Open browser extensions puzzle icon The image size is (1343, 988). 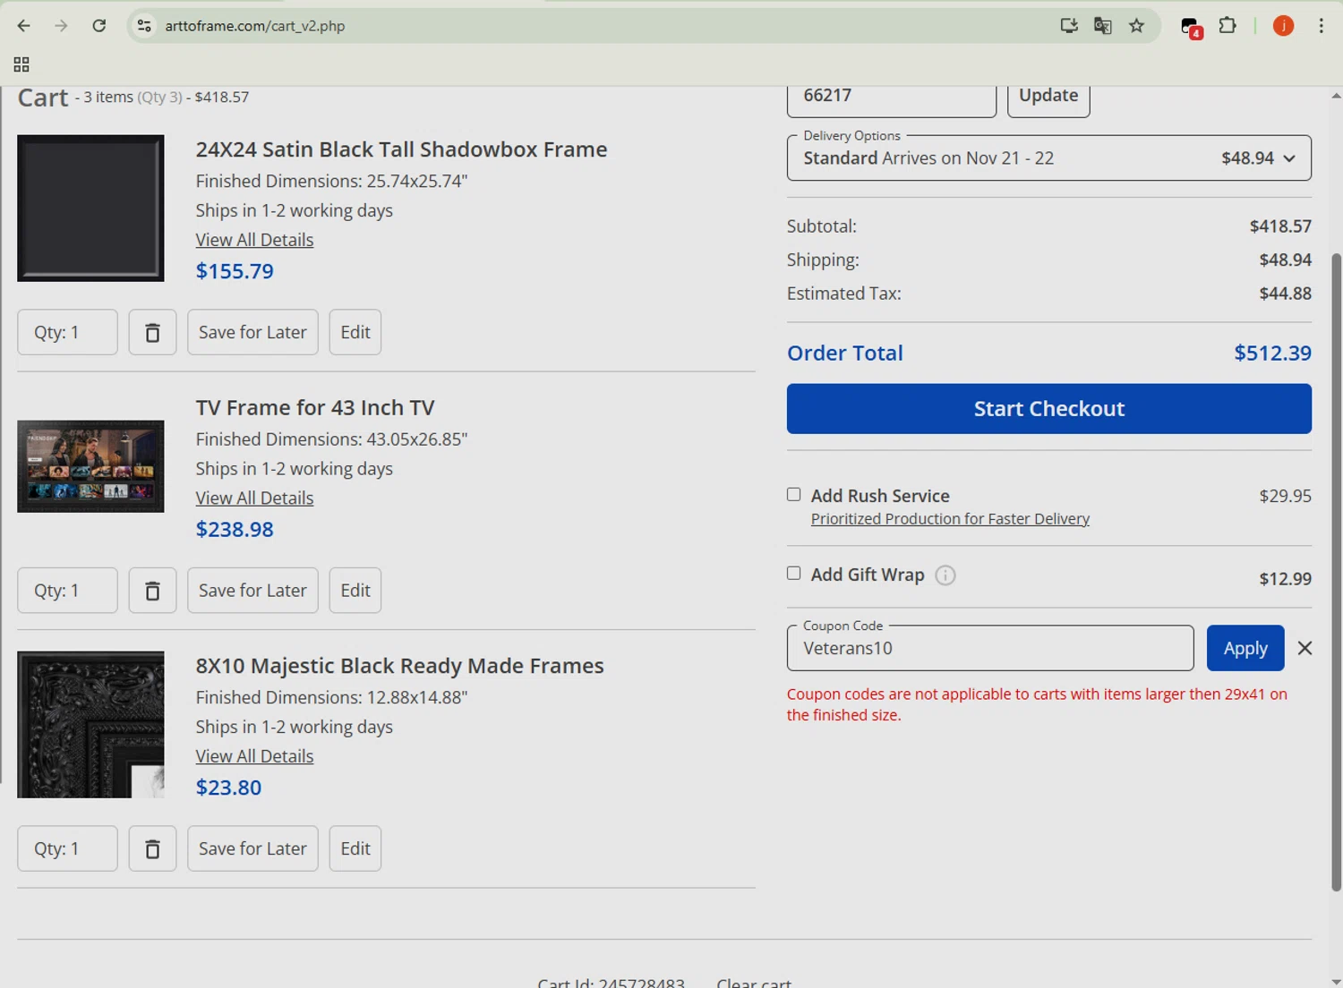[1228, 26]
